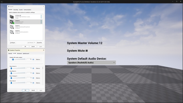The height and width of the screenshot is (103, 183).
Task: Mute the Rear Black In speaker icon
Action: [x=33, y=73]
